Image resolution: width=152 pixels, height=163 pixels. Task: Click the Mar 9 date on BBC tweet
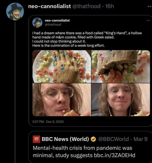(141, 139)
